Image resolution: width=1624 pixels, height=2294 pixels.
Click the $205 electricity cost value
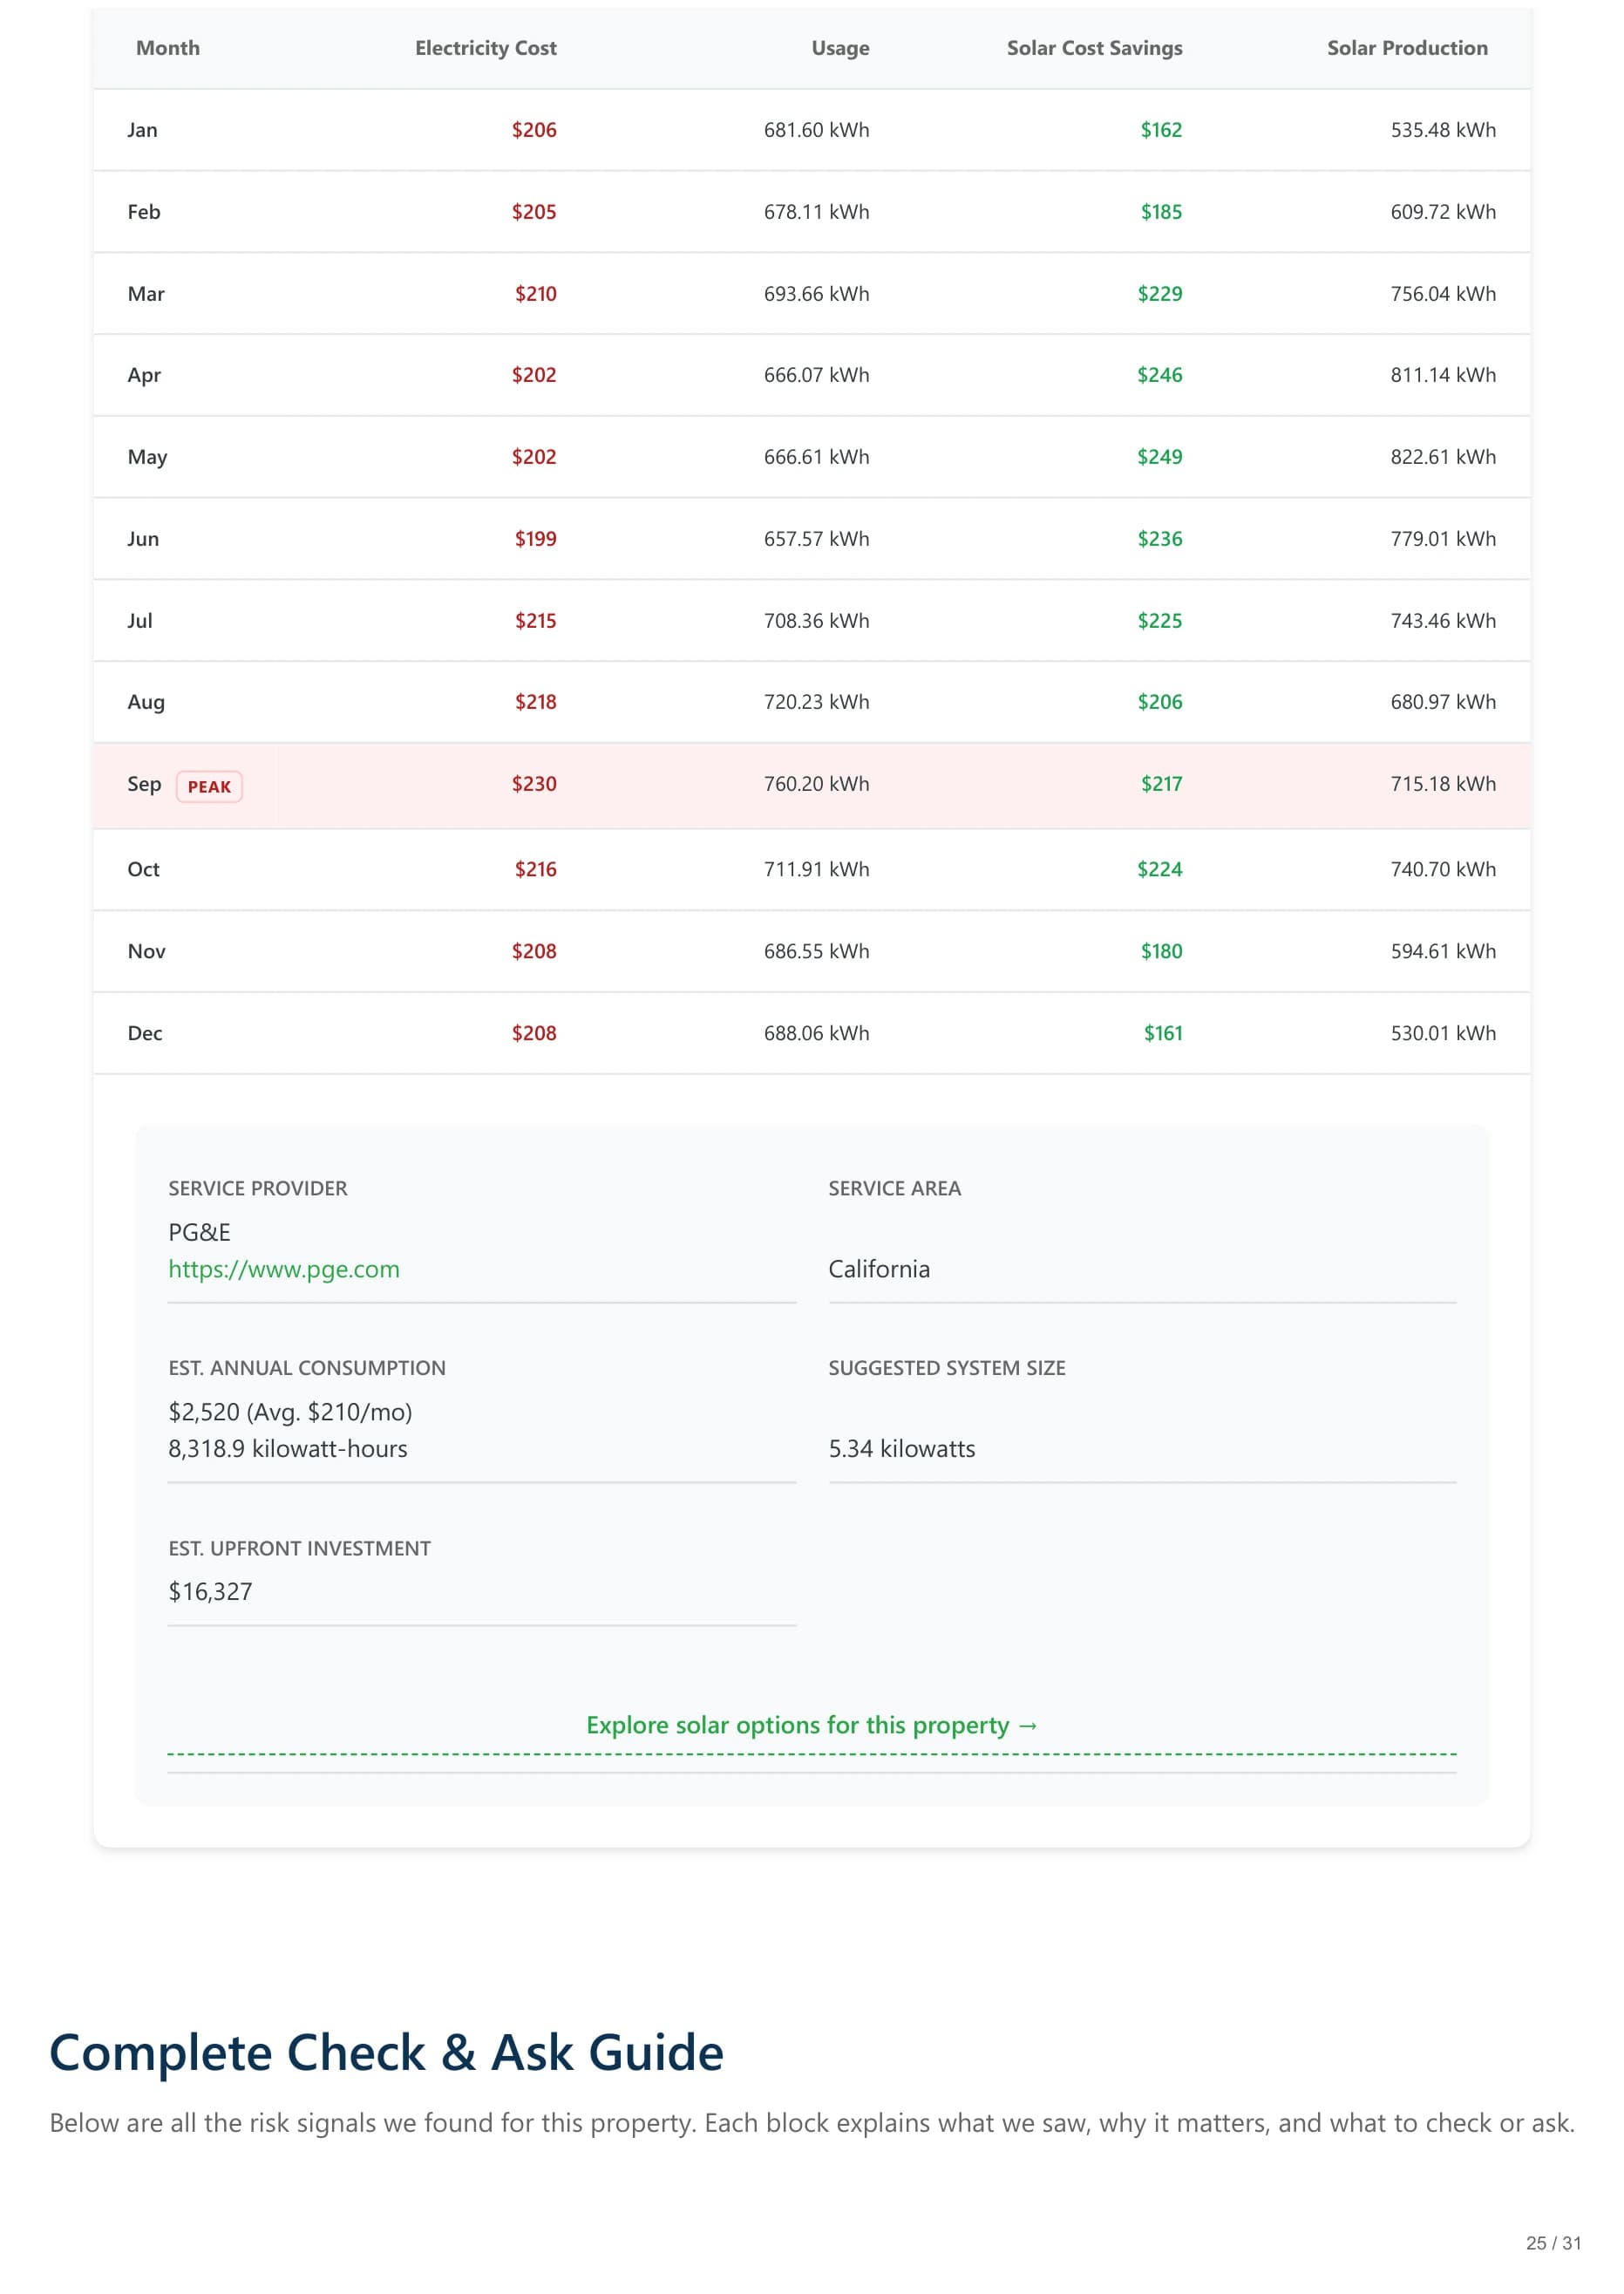pos(534,212)
